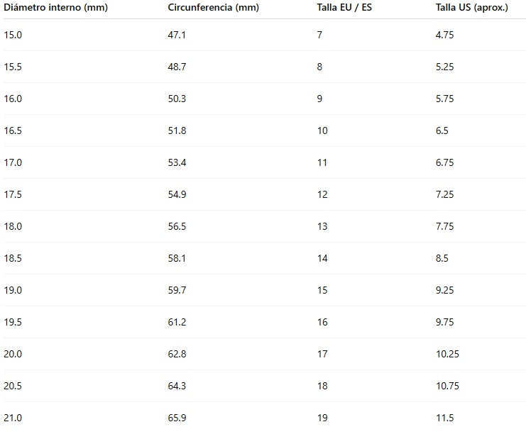Viewport: 526px width, 434px height.
Task: Click the 'Circunferencia (mm)' column header
Action: point(214,8)
